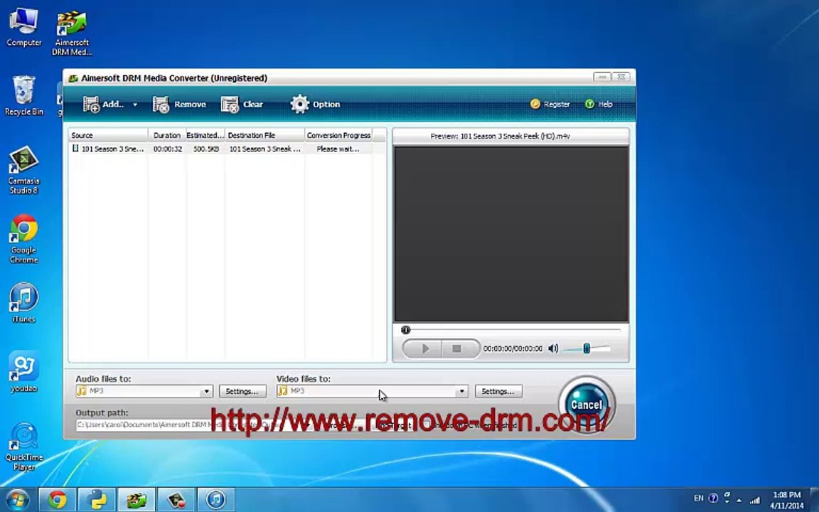Screen dimensions: 819x512
Task: Click the Python icon in the taskbar
Action: (97, 500)
